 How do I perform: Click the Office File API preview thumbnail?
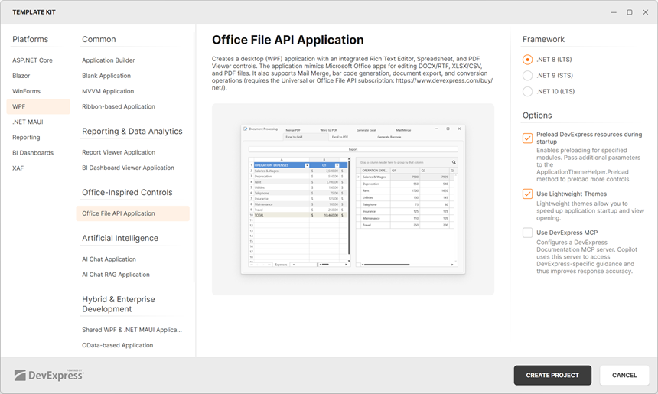click(353, 200)
